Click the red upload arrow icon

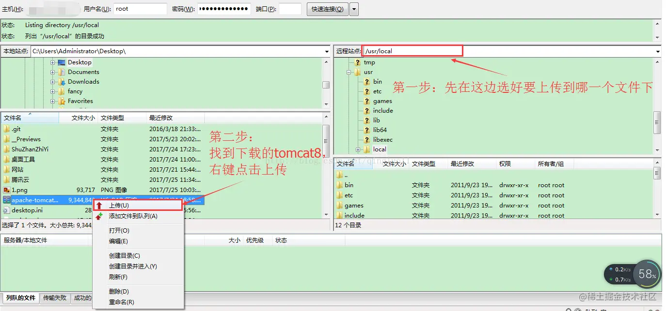point(99,206)
